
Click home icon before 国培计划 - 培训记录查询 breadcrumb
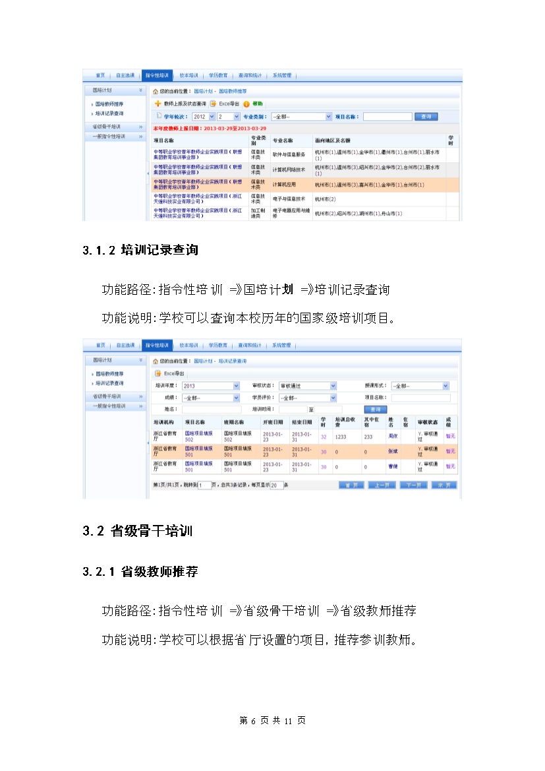pos(156,361)
